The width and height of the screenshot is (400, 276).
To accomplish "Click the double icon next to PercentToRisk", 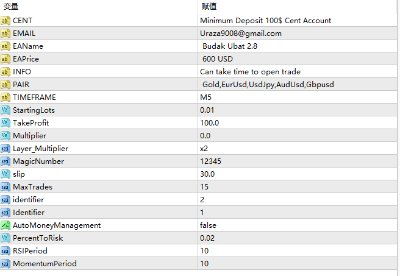I will (x=5, y=238).
